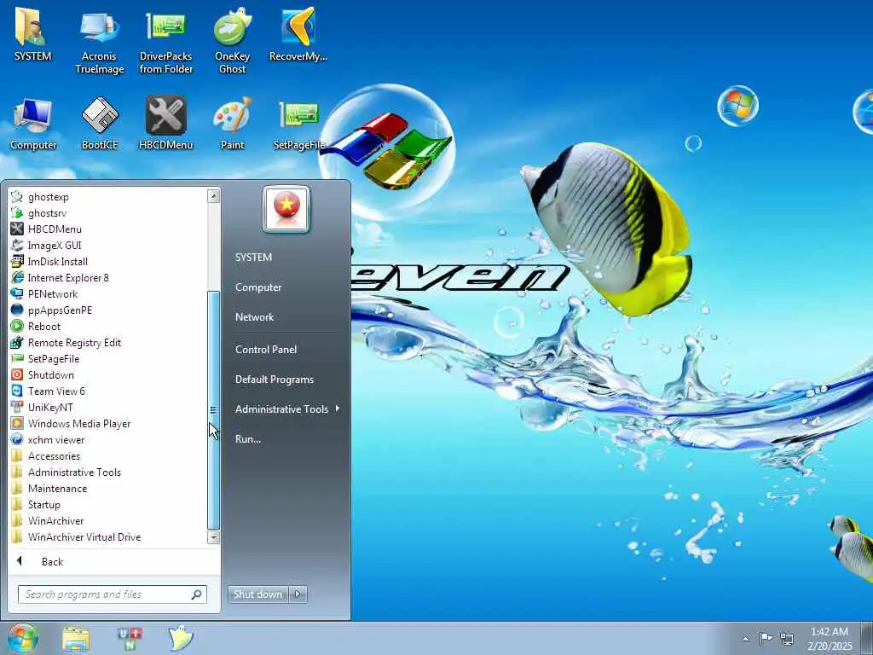Screen dimensions: 873x655
Task: Click the Shut down button
Action: pyautogui.click(x=257, y=594)
